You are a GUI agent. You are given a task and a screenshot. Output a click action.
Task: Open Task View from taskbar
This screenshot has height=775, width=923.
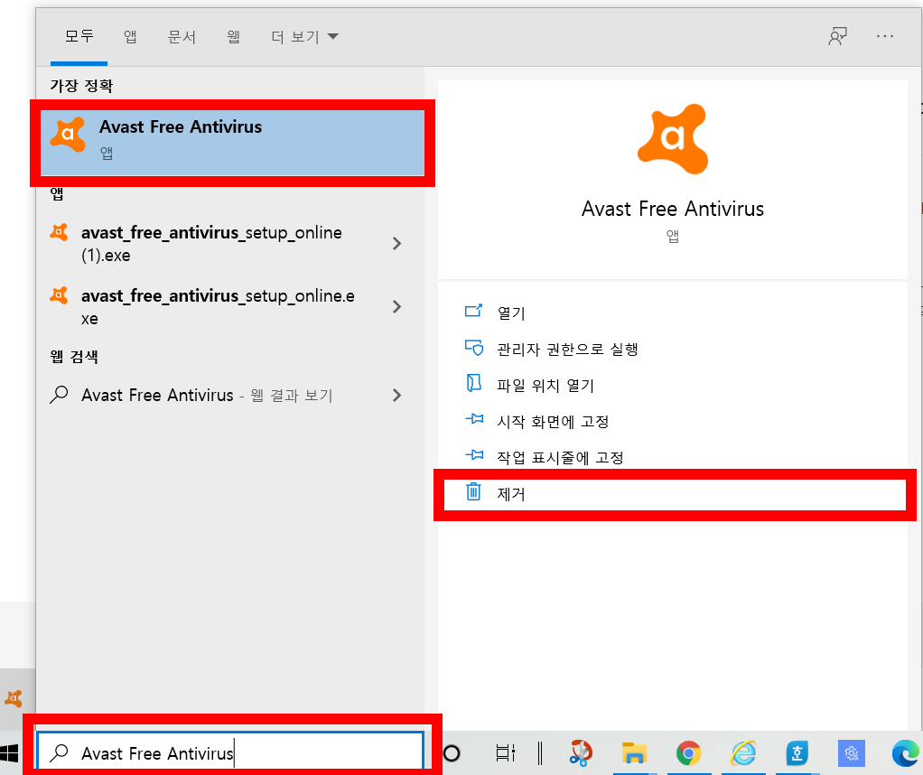505,752
